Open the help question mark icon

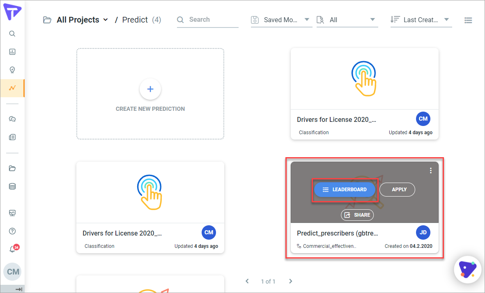click(x=12, y=231)
